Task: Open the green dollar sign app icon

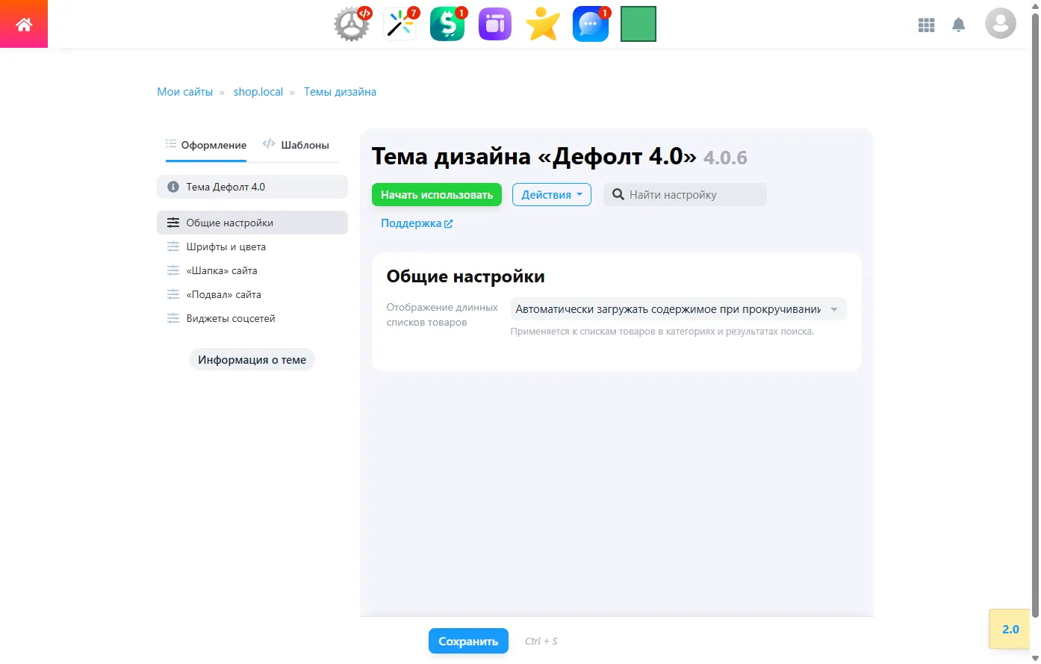Action: coord(447,23)
